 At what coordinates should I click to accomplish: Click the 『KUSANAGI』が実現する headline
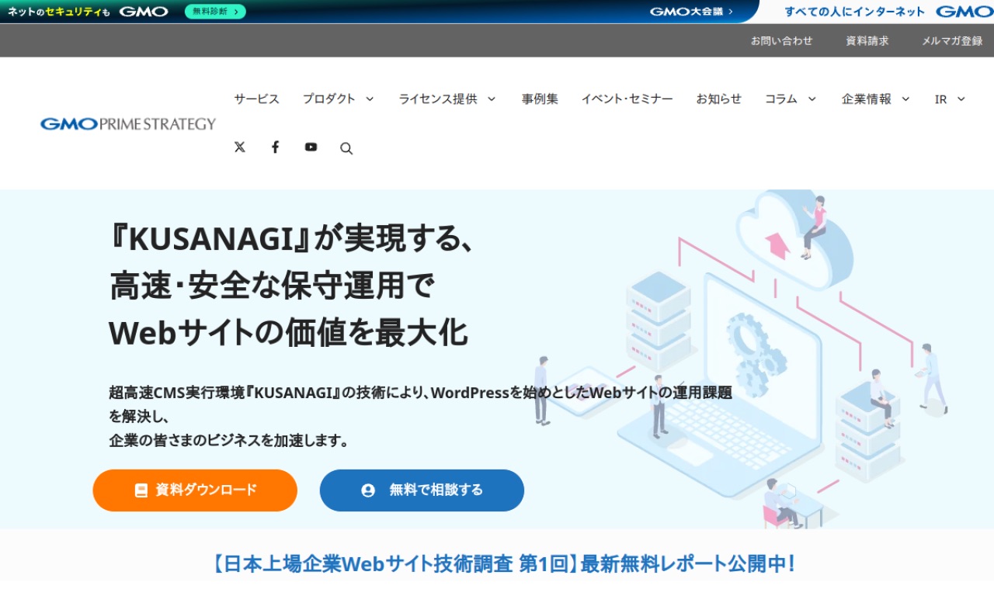click(x=290, y=240)
